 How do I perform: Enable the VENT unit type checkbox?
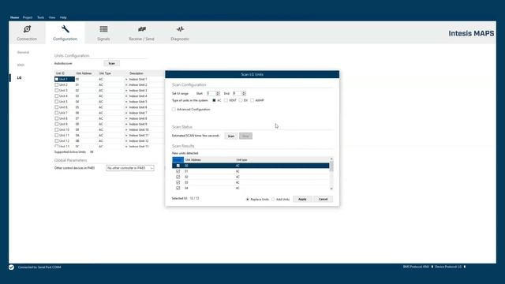point(226,100)
